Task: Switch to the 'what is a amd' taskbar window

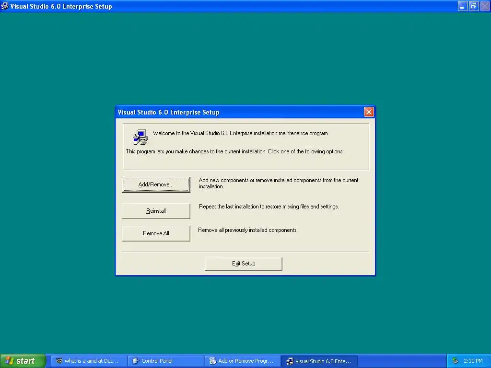Action: click(89, 361)
